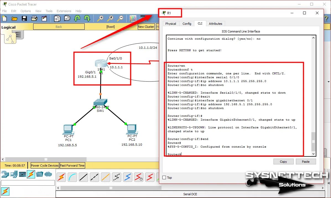Choose the orange Fiber cable
The height and width of the screenshot is (198, 331).
[x=105, y=177]
